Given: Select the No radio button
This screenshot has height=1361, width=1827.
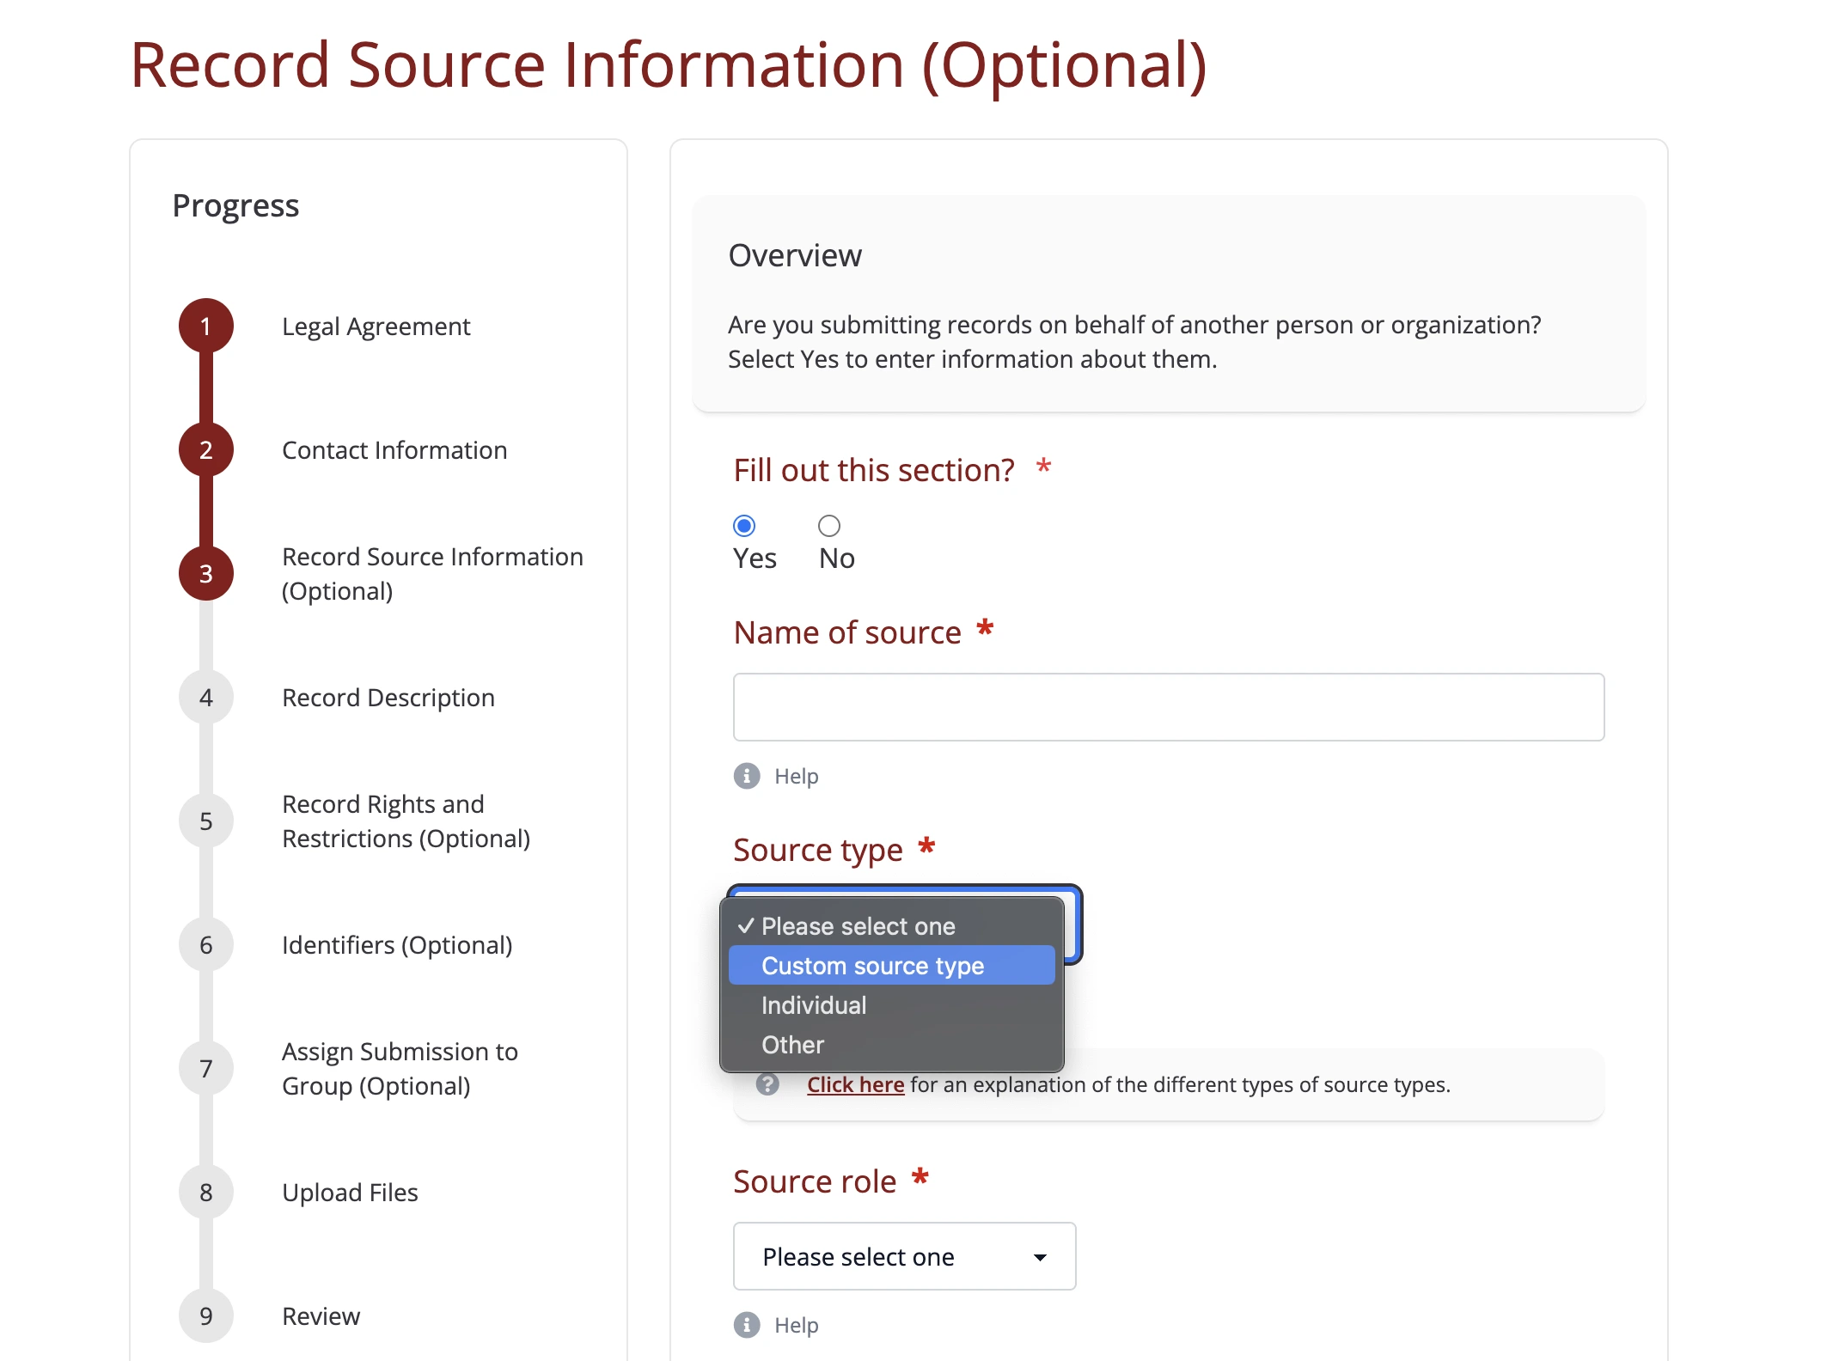Looking at the screenshot, I should point(829,525).
